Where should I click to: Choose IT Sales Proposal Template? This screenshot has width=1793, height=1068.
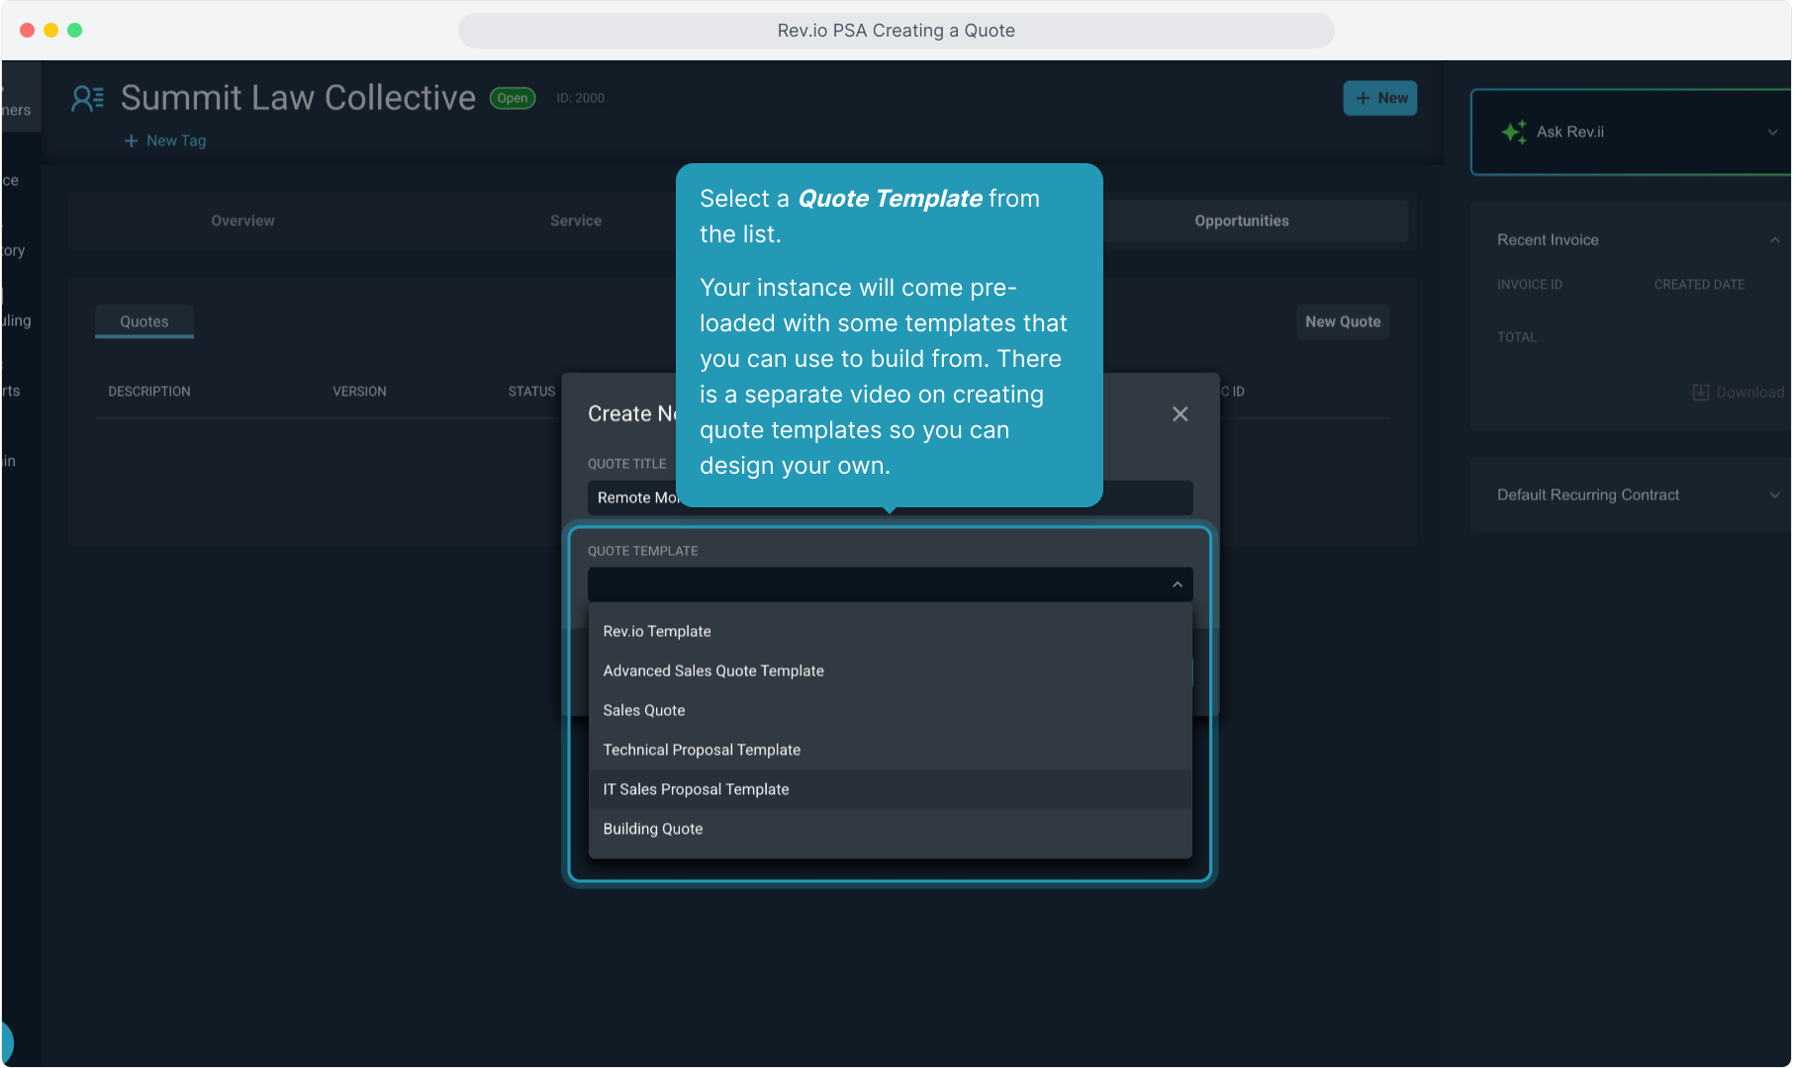click(696, 789)
